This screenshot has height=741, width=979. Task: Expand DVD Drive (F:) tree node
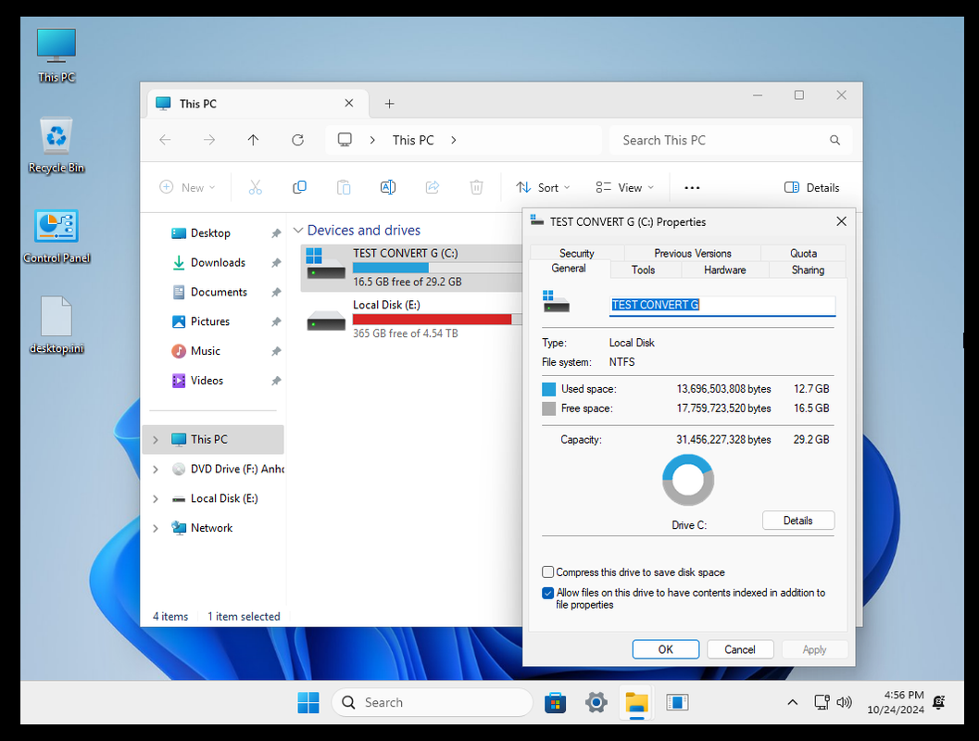point(156,469)
